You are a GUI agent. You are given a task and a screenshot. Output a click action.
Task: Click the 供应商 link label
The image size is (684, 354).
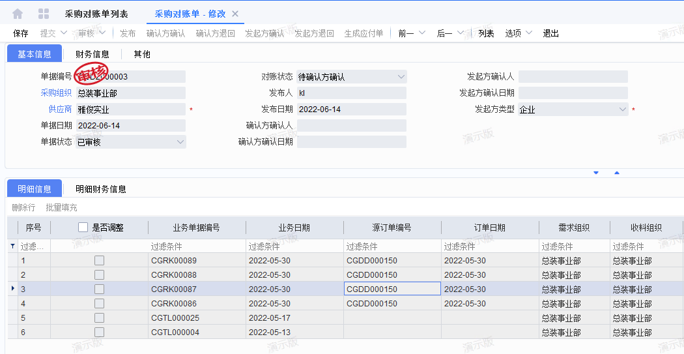tap(60, 109)
